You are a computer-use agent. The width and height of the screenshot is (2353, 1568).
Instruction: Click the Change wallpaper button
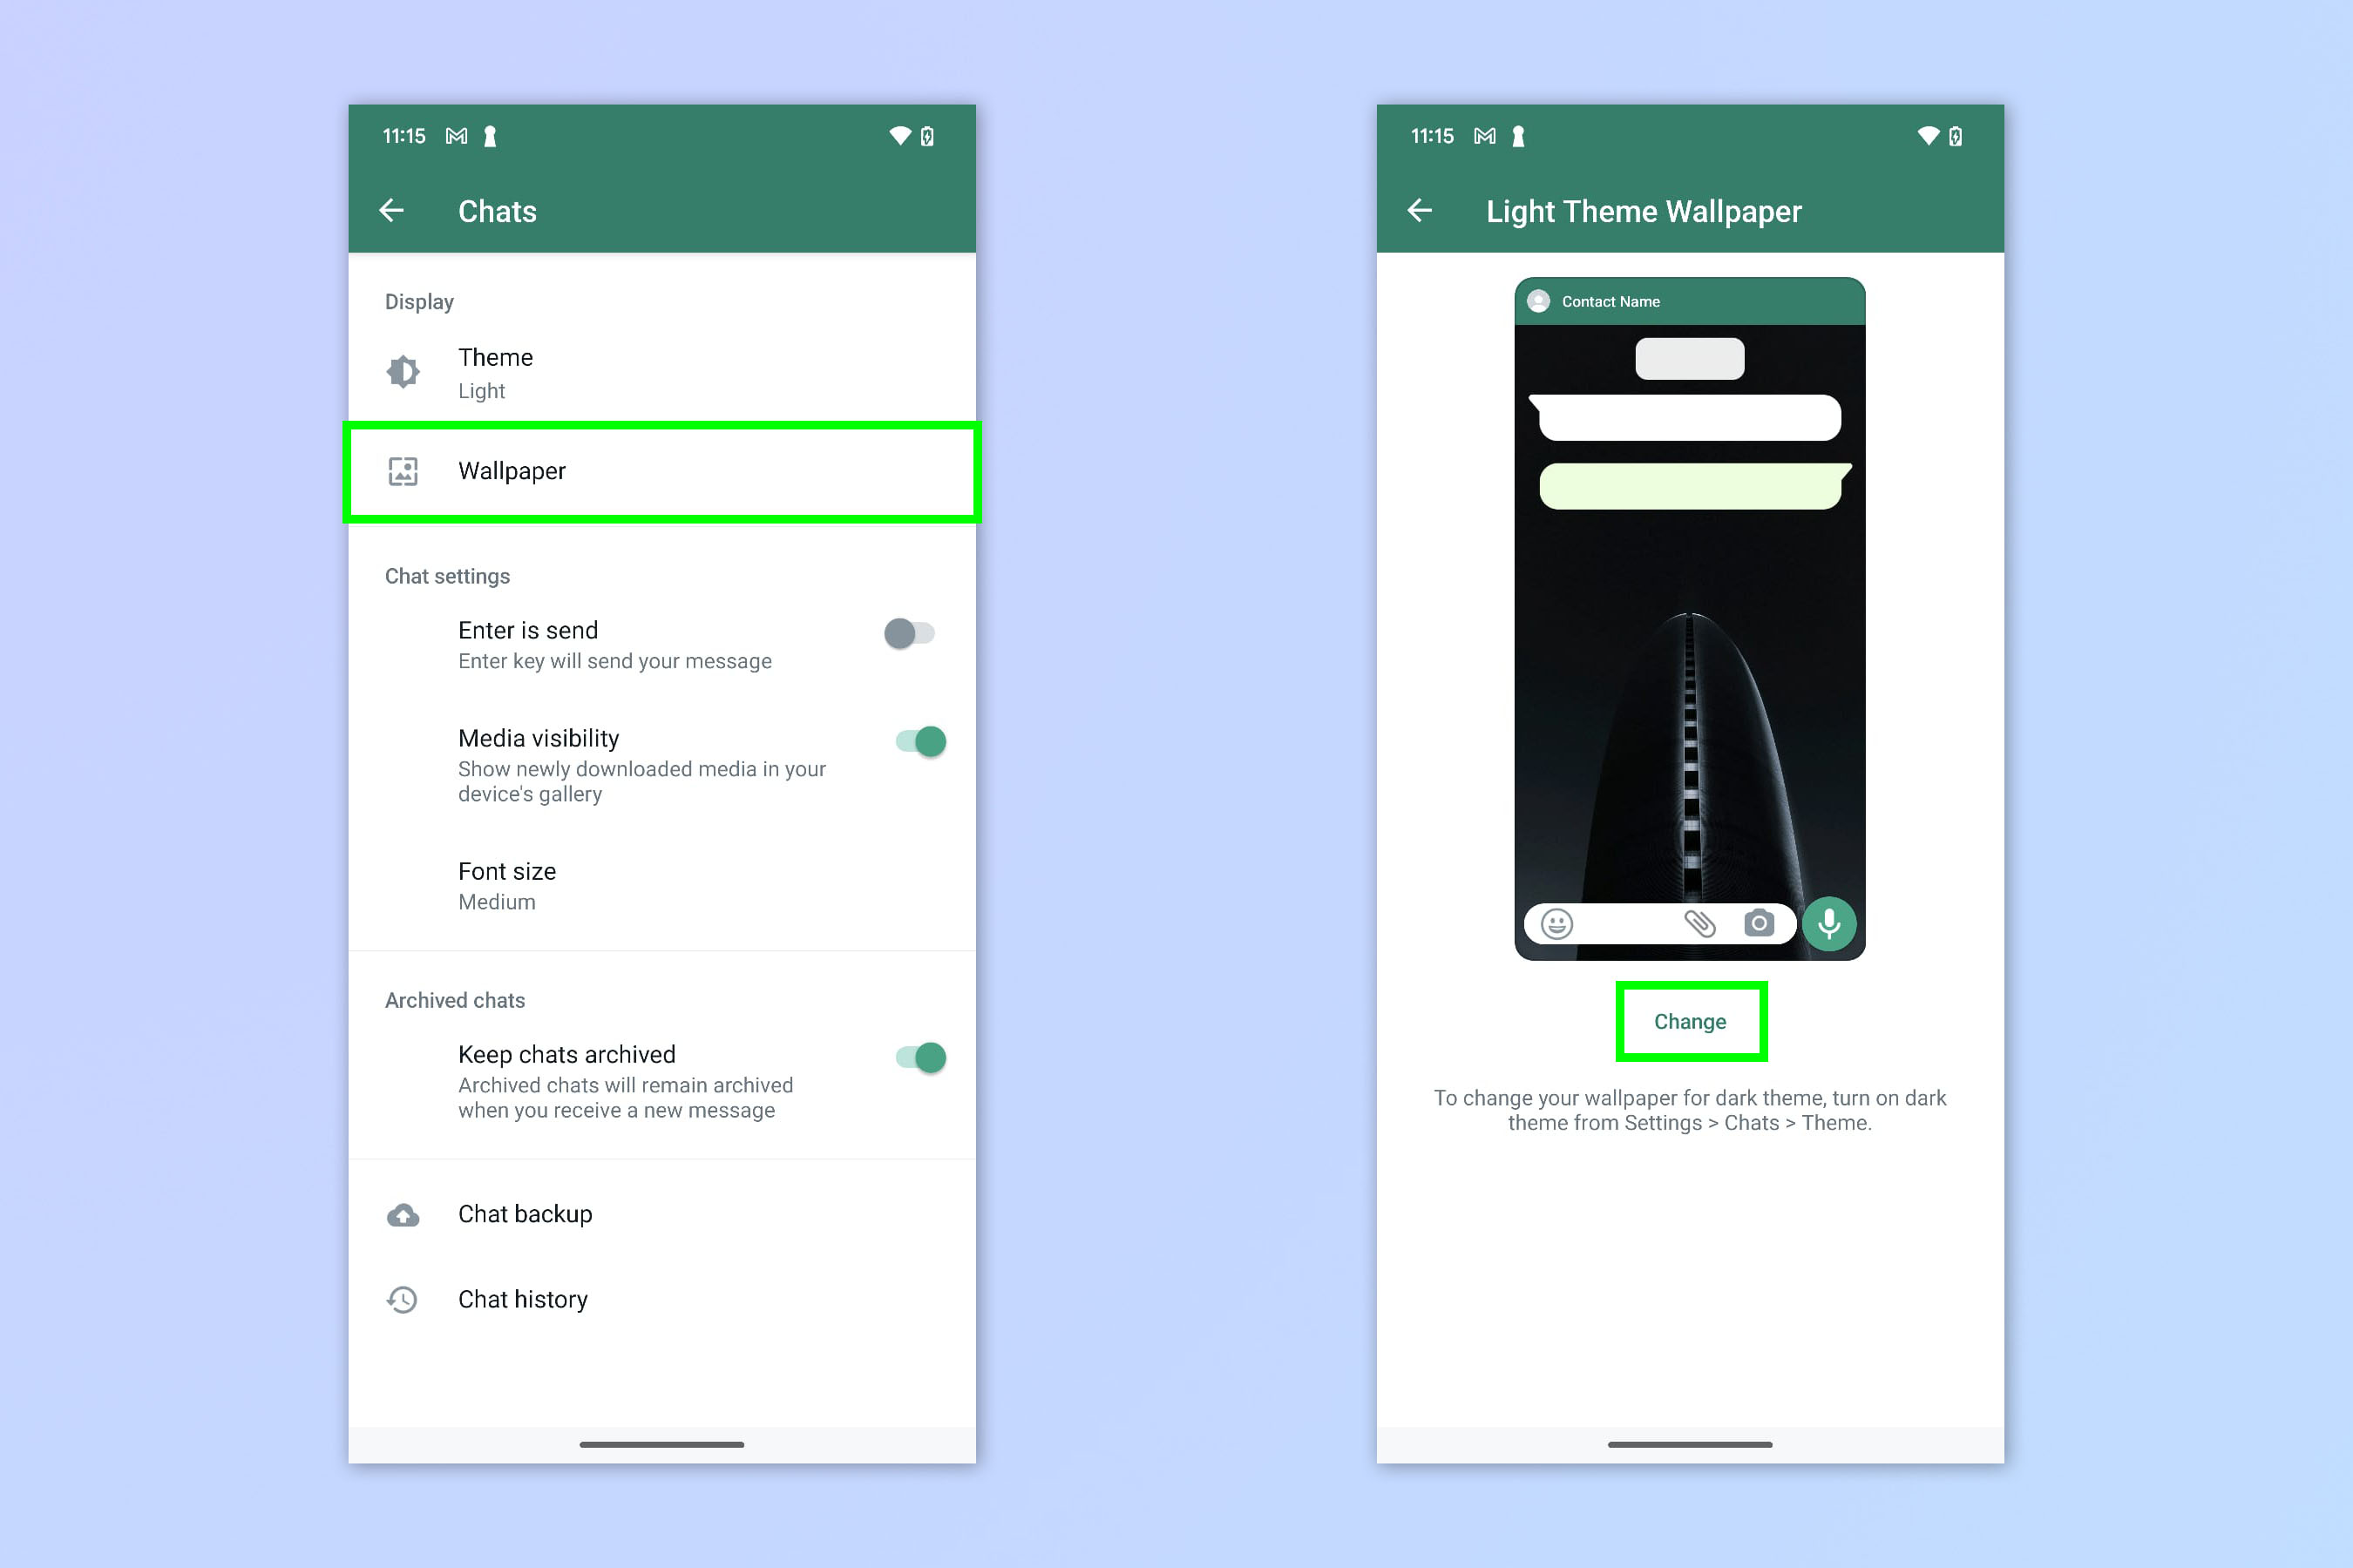click(x=1688, y=1018)
